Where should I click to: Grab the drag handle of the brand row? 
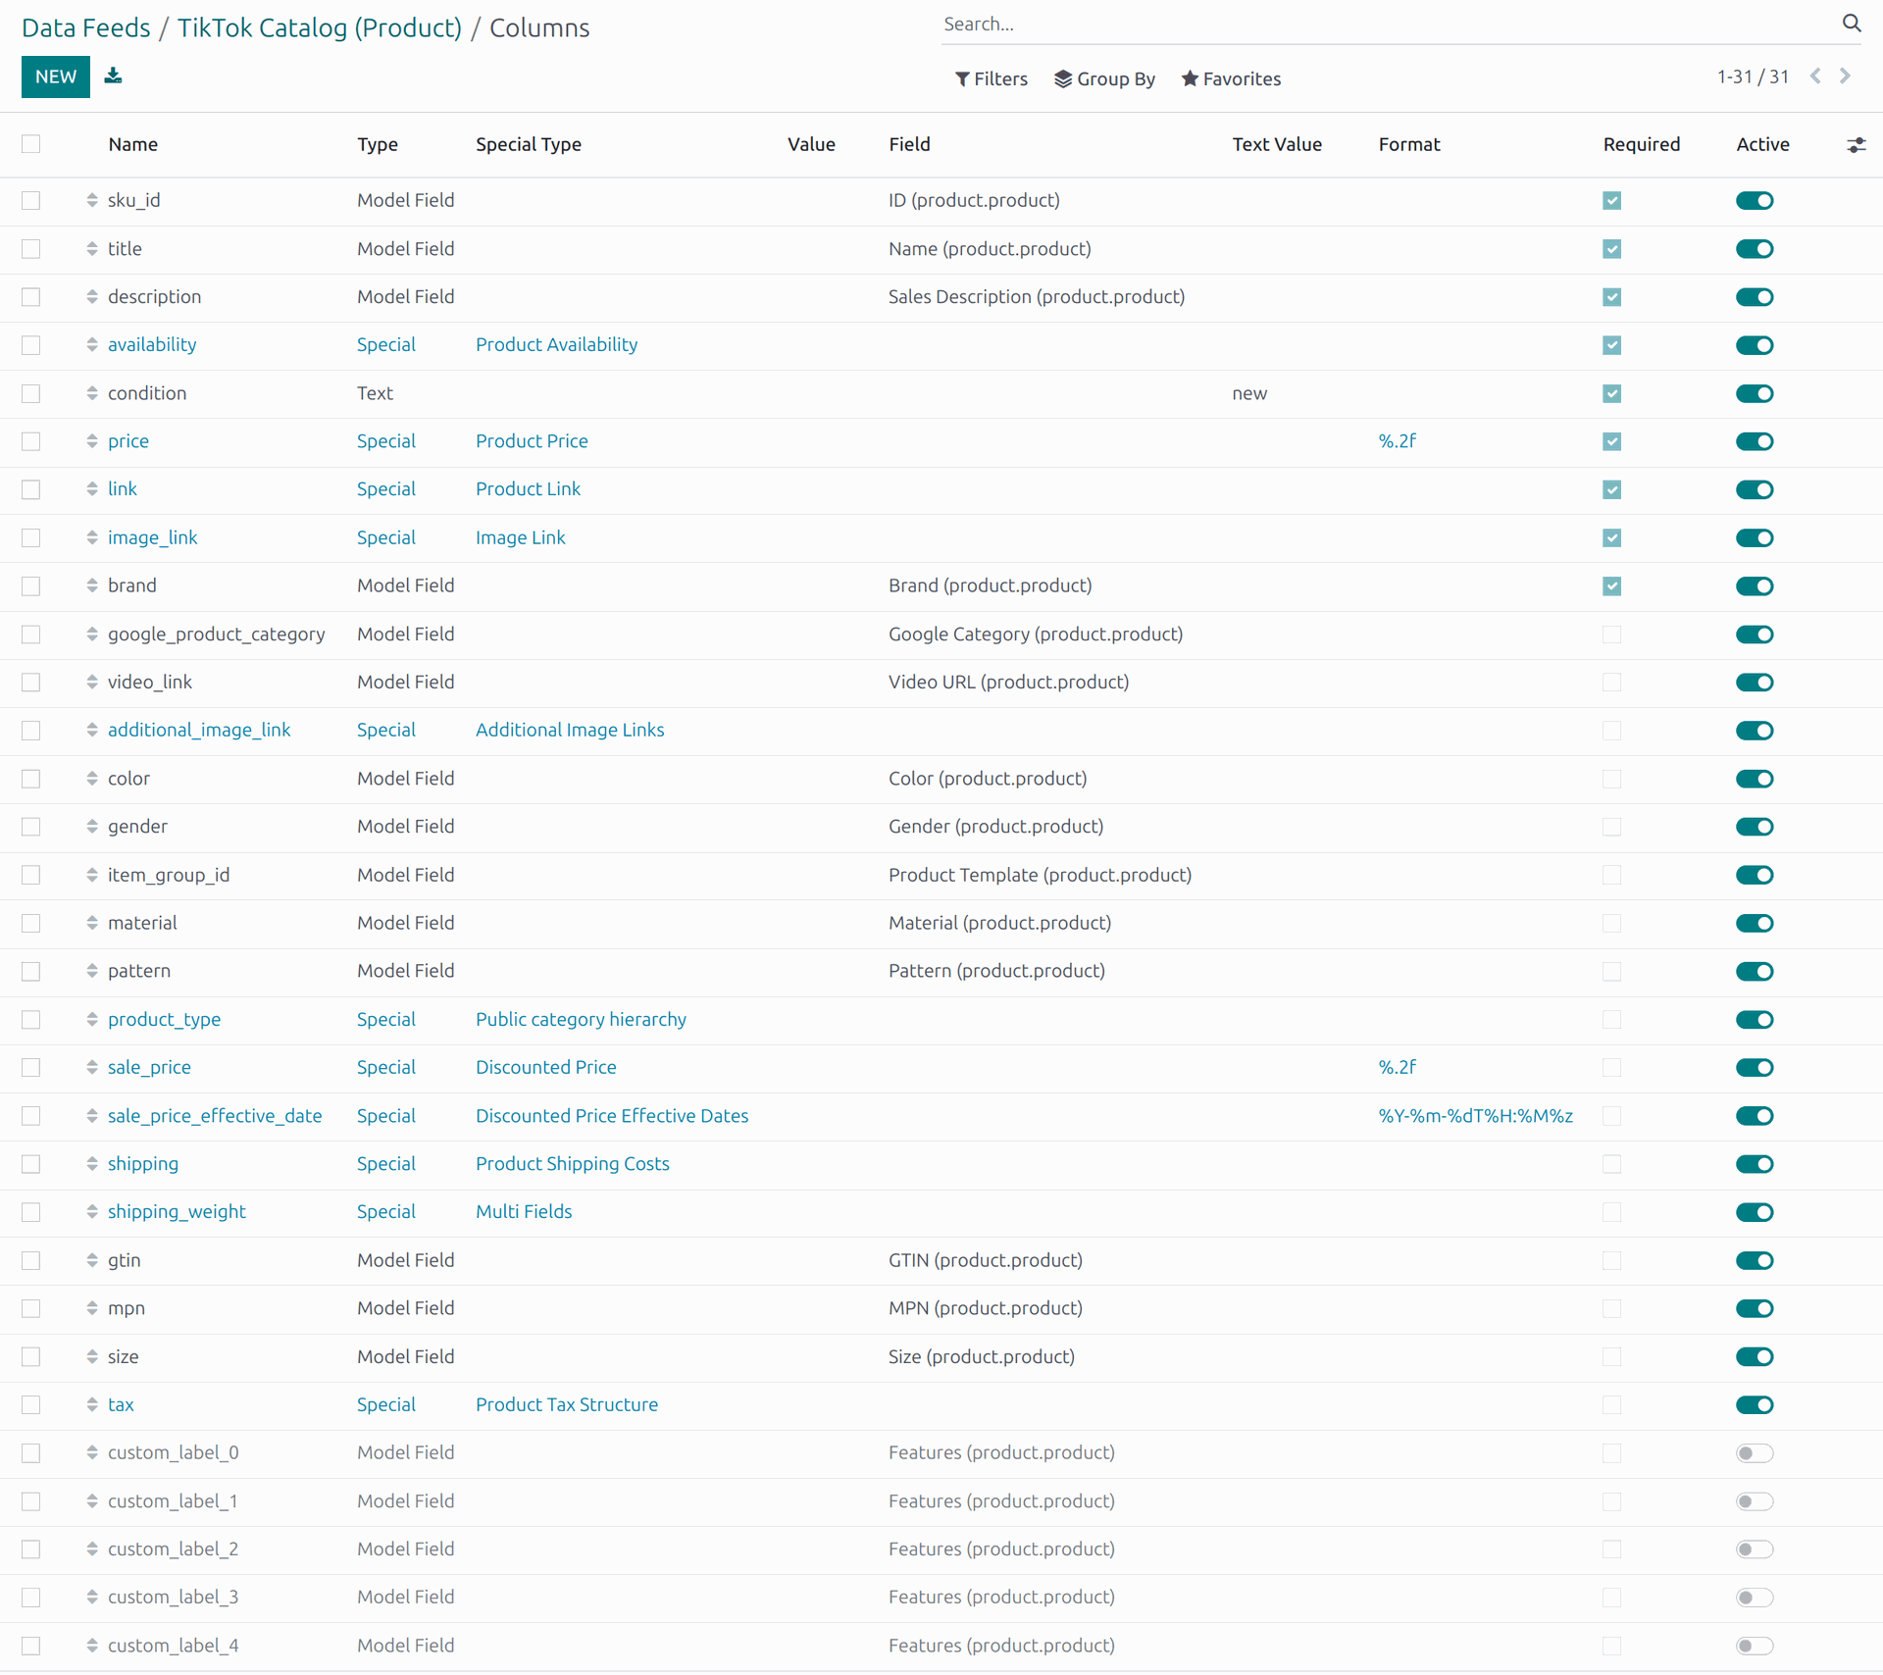(x=92, y=585)
